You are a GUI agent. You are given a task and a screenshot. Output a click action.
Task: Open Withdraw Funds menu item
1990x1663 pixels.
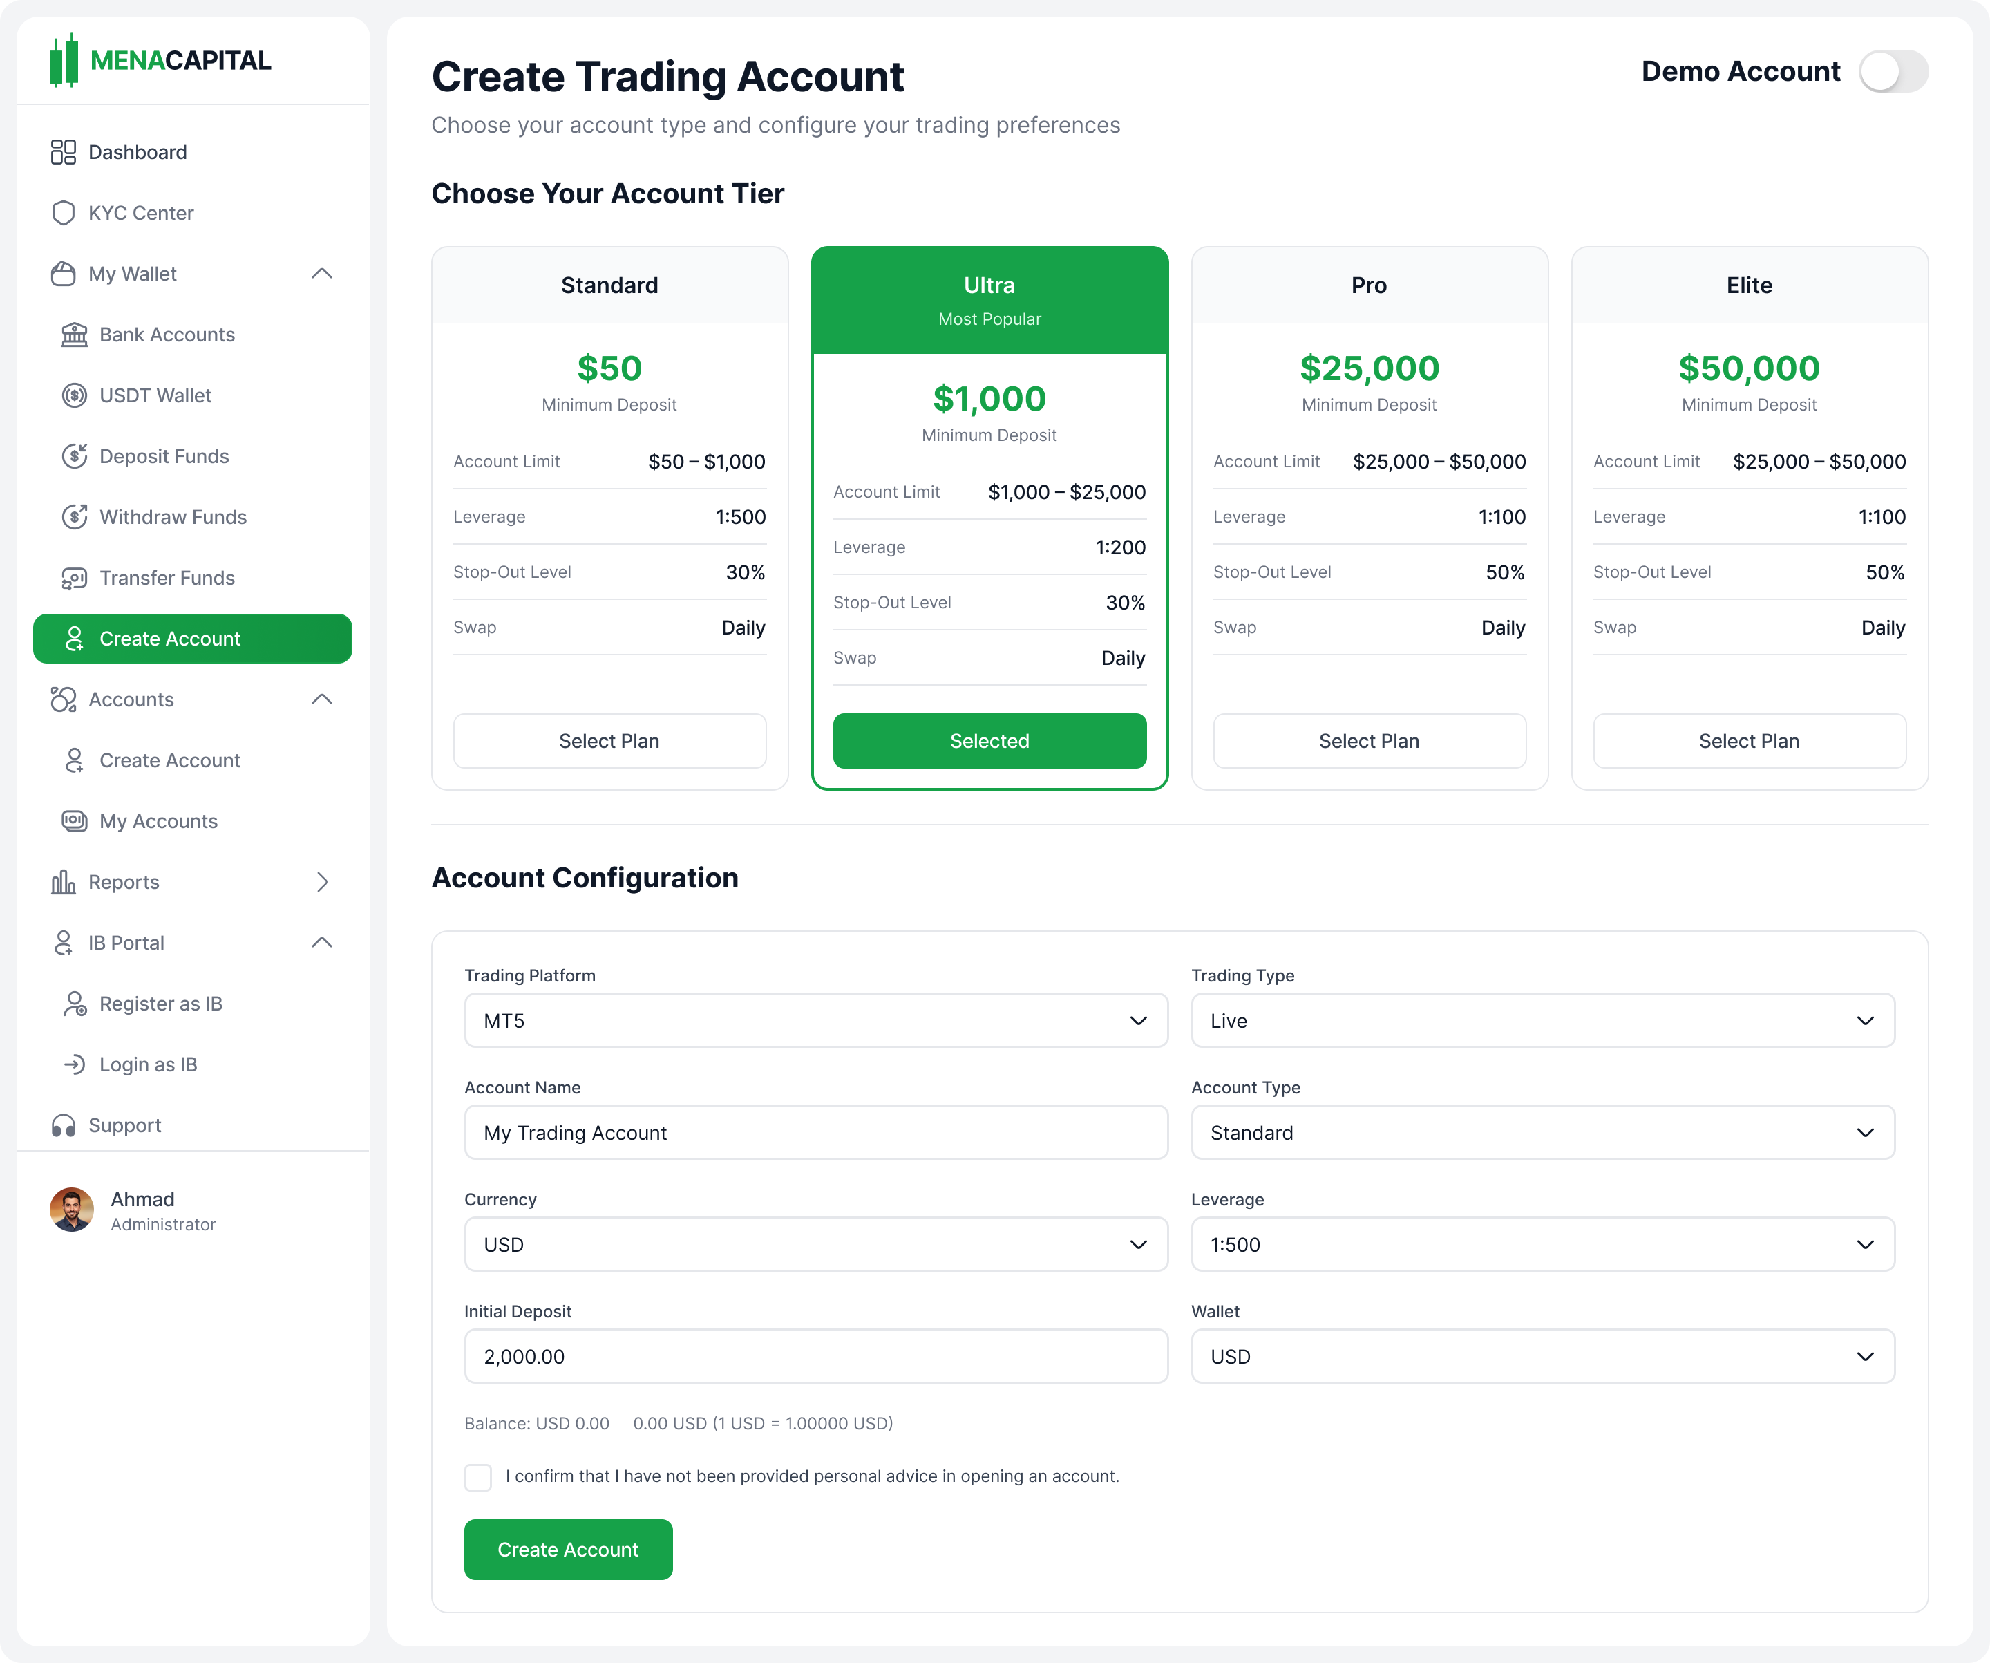click(x=192, y=517)
